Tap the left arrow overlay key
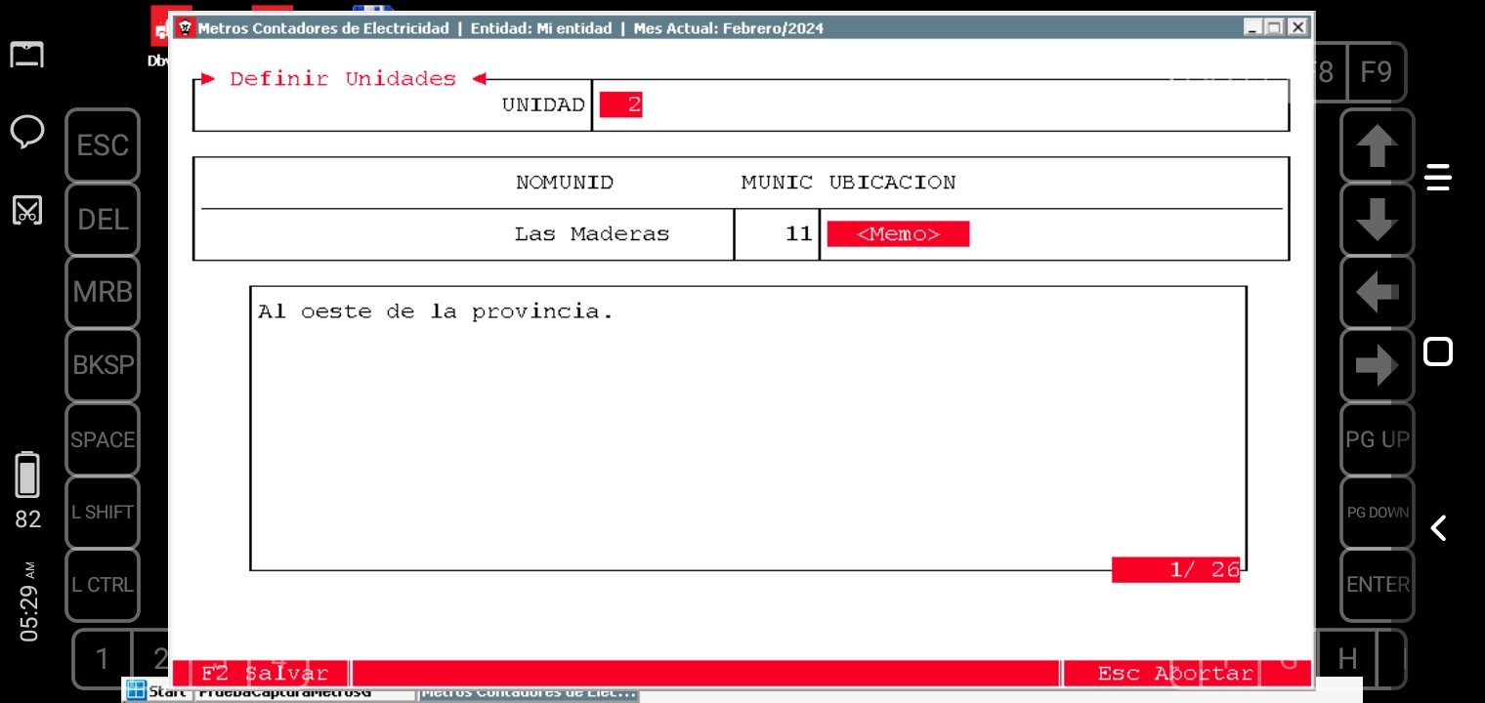 tap(1377, 292)
